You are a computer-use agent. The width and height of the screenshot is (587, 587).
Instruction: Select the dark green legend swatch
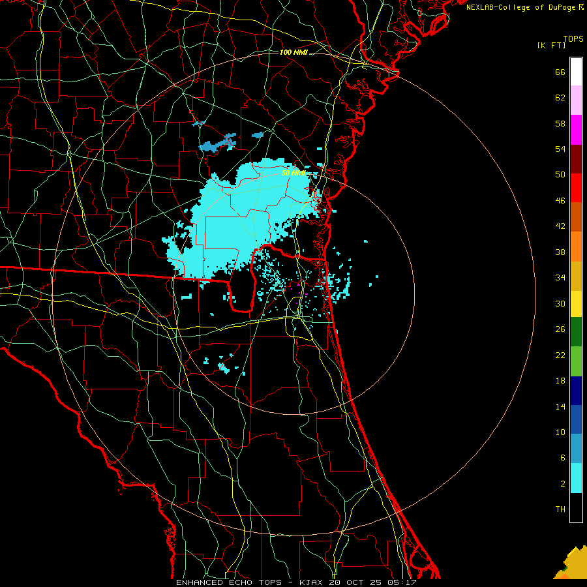click(x=576, y=332)
